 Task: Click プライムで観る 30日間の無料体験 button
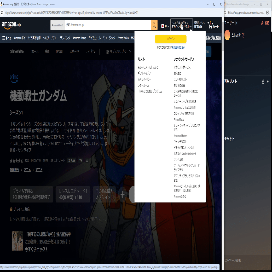[x=32, y=194]
